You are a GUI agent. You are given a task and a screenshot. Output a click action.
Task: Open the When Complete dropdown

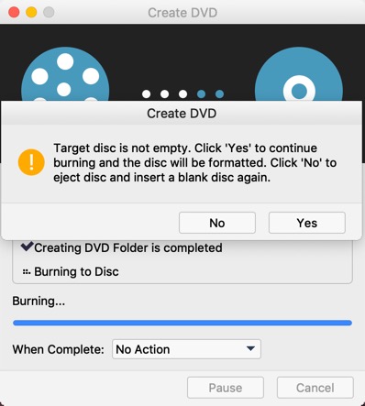point(186,349)
